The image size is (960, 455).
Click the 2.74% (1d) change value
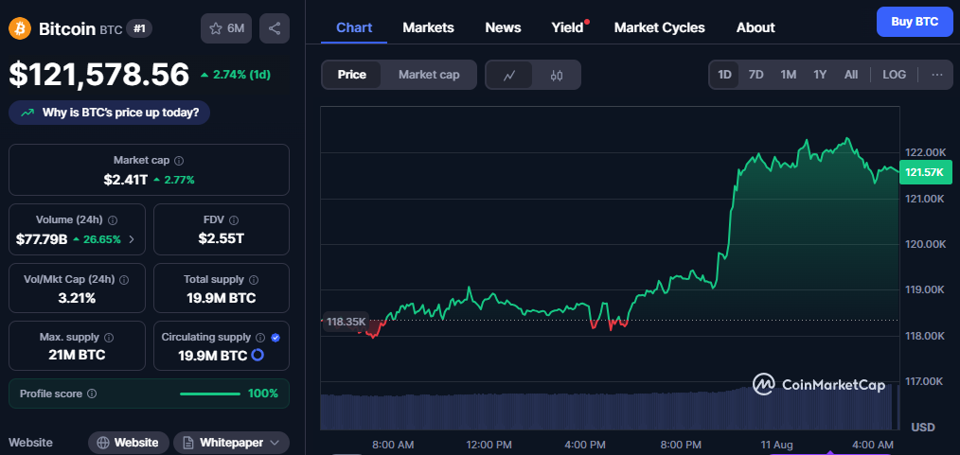241,75
